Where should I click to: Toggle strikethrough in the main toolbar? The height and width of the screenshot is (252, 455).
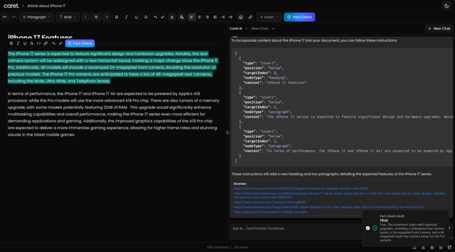146,17
